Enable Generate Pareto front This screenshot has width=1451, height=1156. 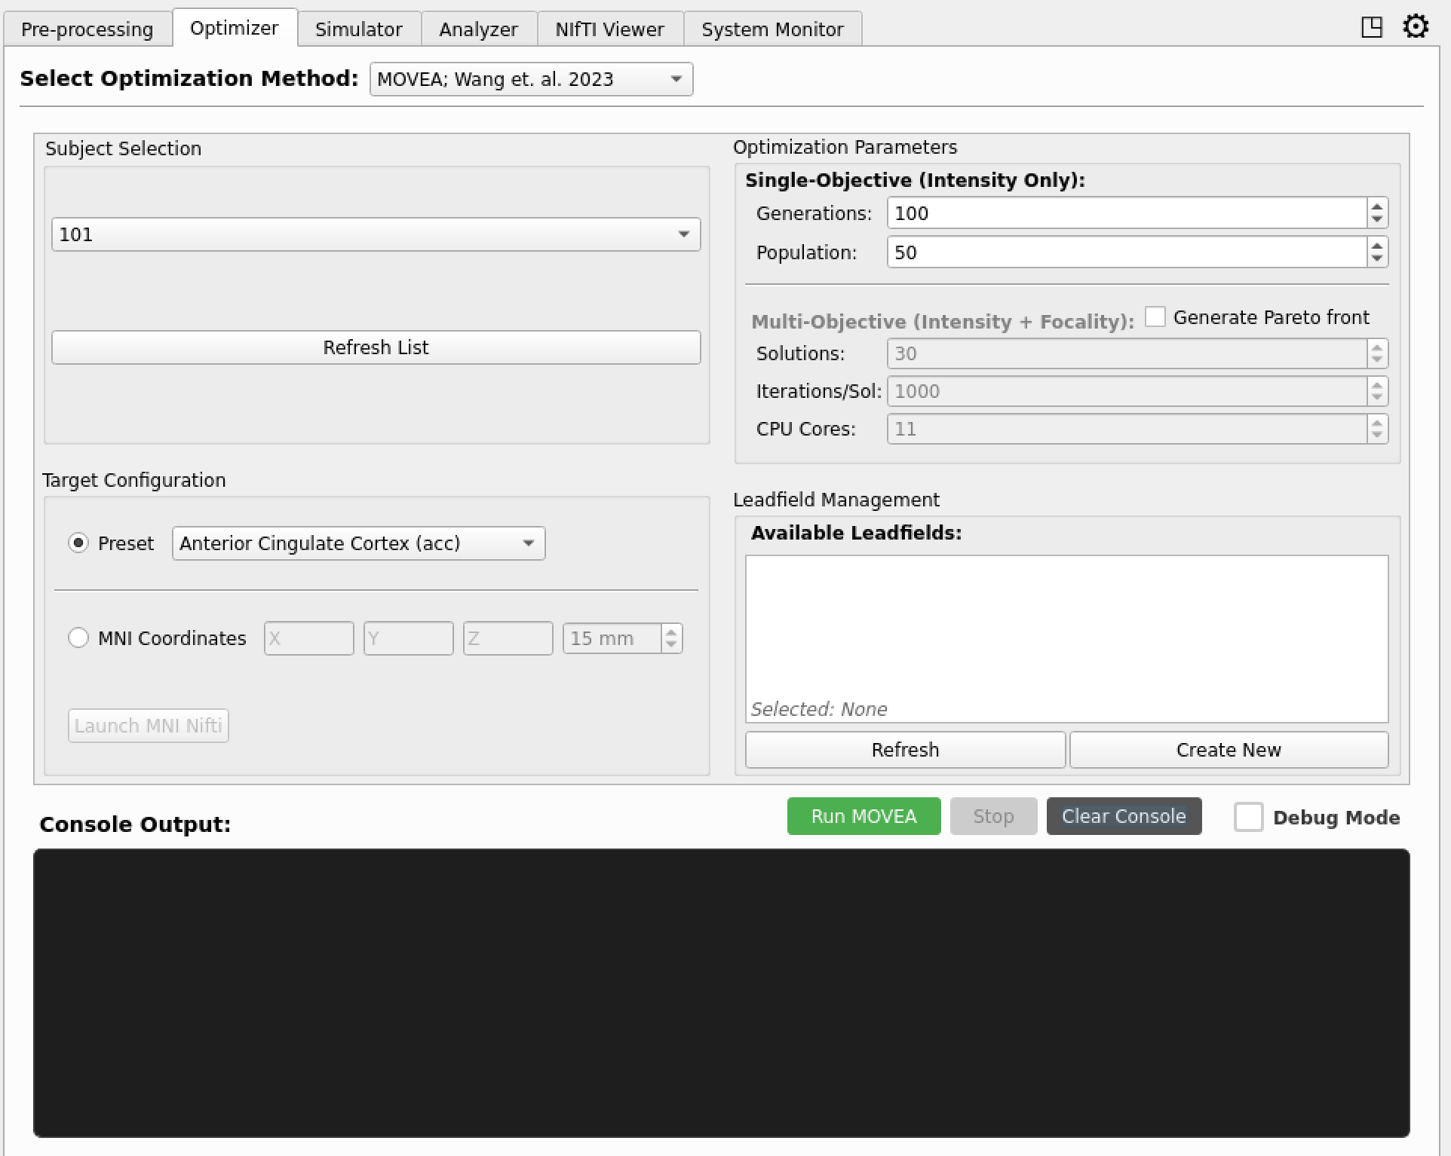coord(1155,317)
